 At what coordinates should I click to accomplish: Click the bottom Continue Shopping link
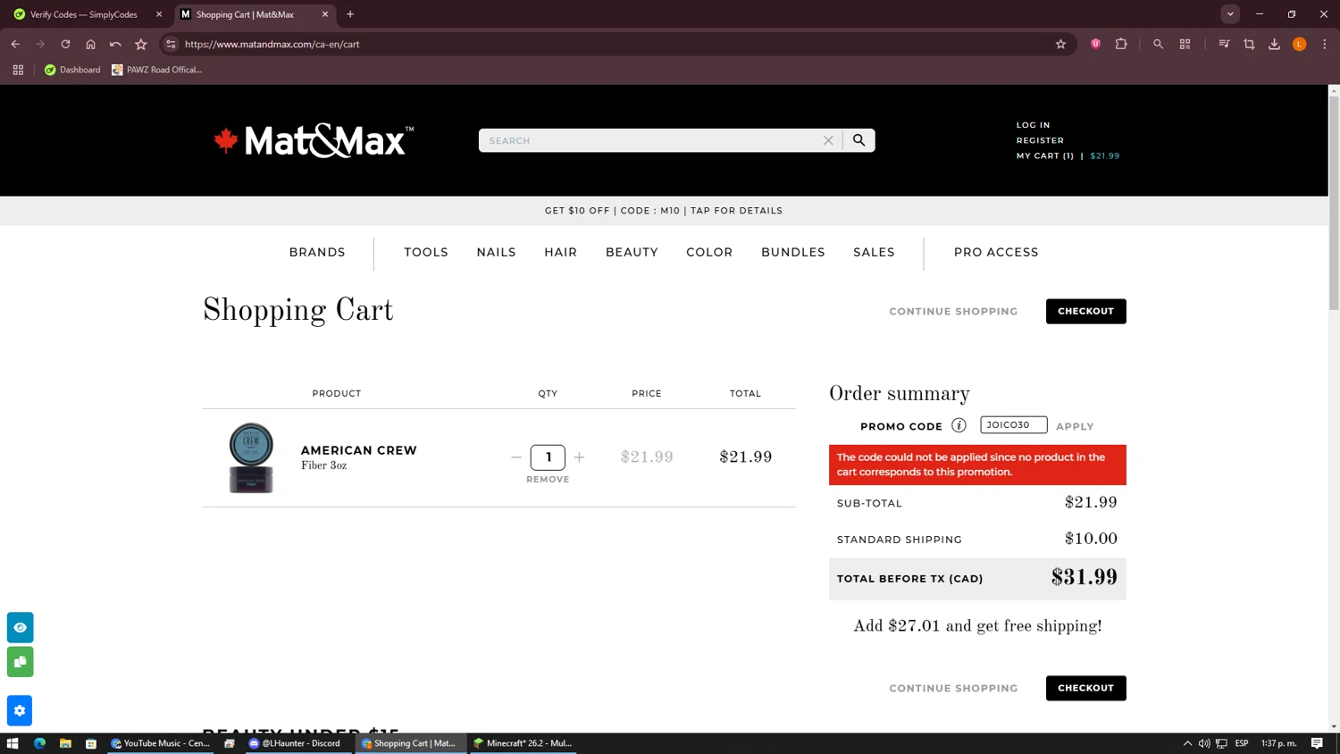pos(953,688)
